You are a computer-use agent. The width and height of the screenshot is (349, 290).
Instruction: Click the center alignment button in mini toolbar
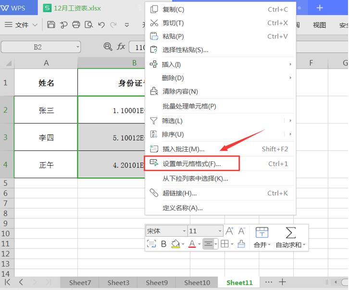pos(208,244)
